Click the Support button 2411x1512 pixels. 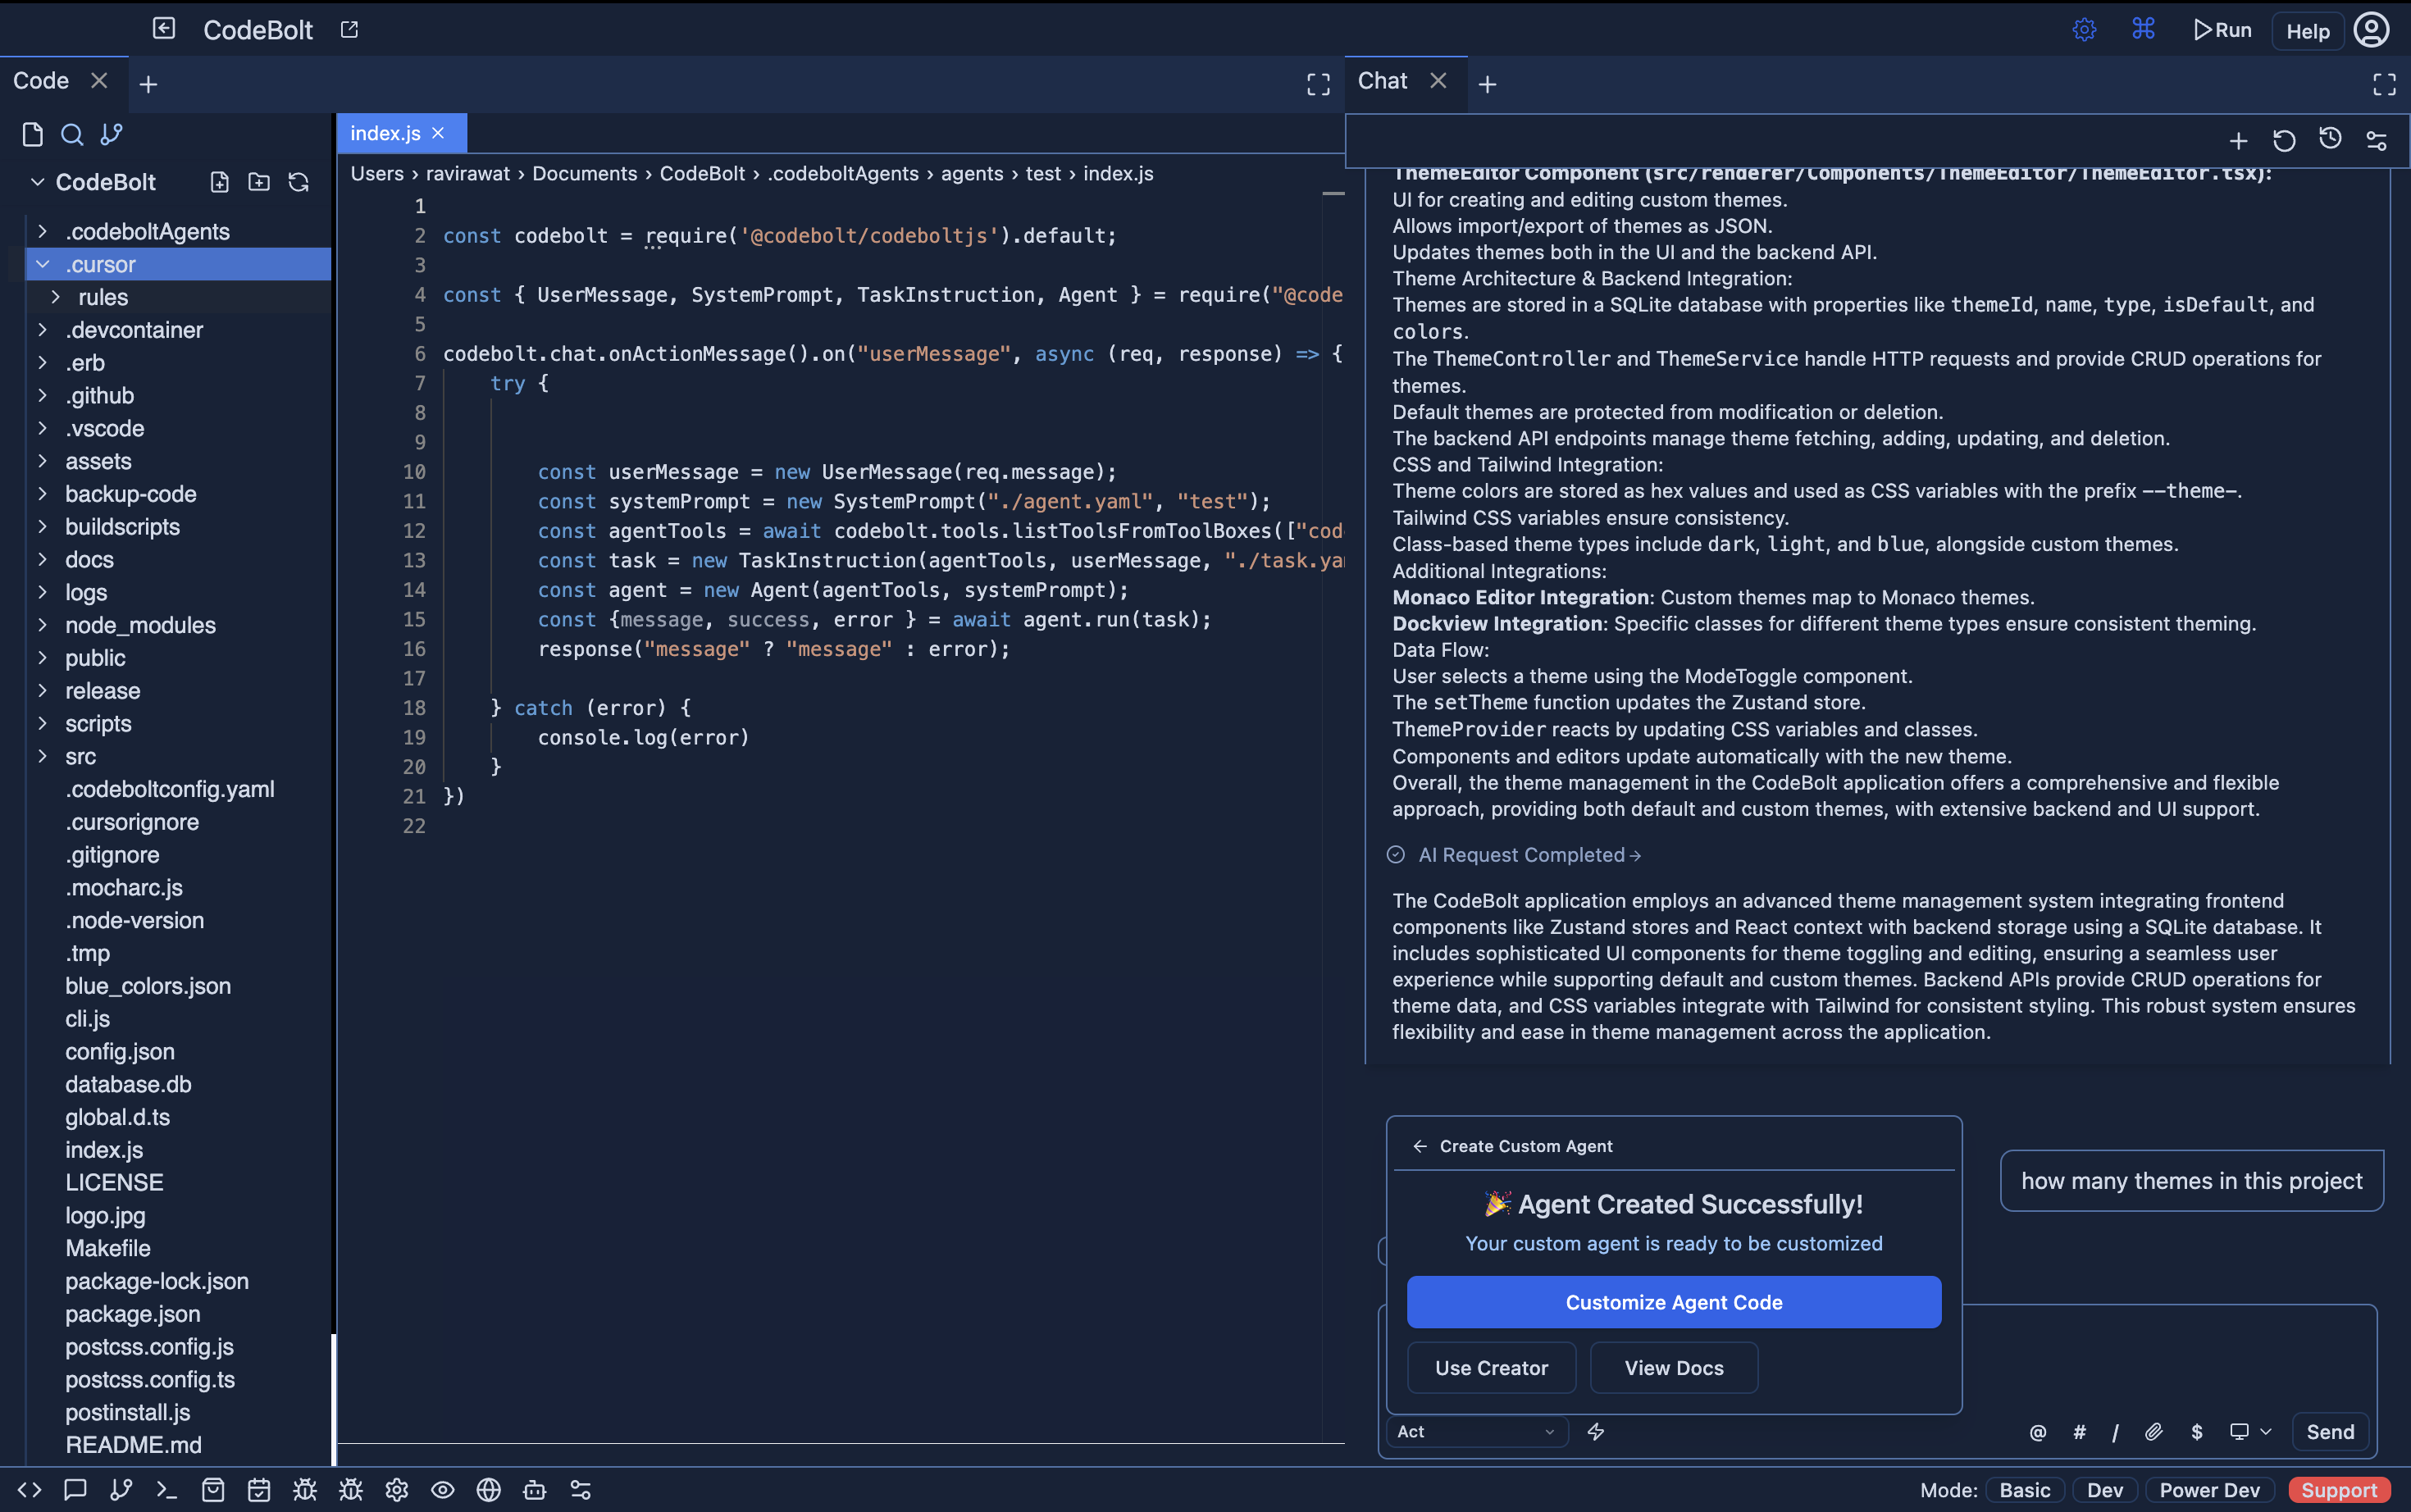pos(2339,1490)
